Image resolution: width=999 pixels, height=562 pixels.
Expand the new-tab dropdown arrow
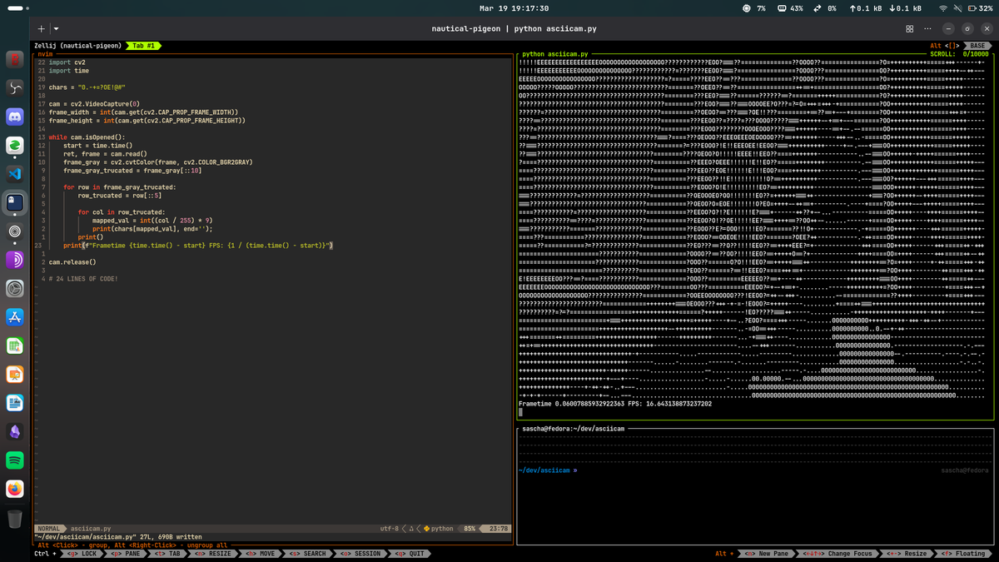56,28
